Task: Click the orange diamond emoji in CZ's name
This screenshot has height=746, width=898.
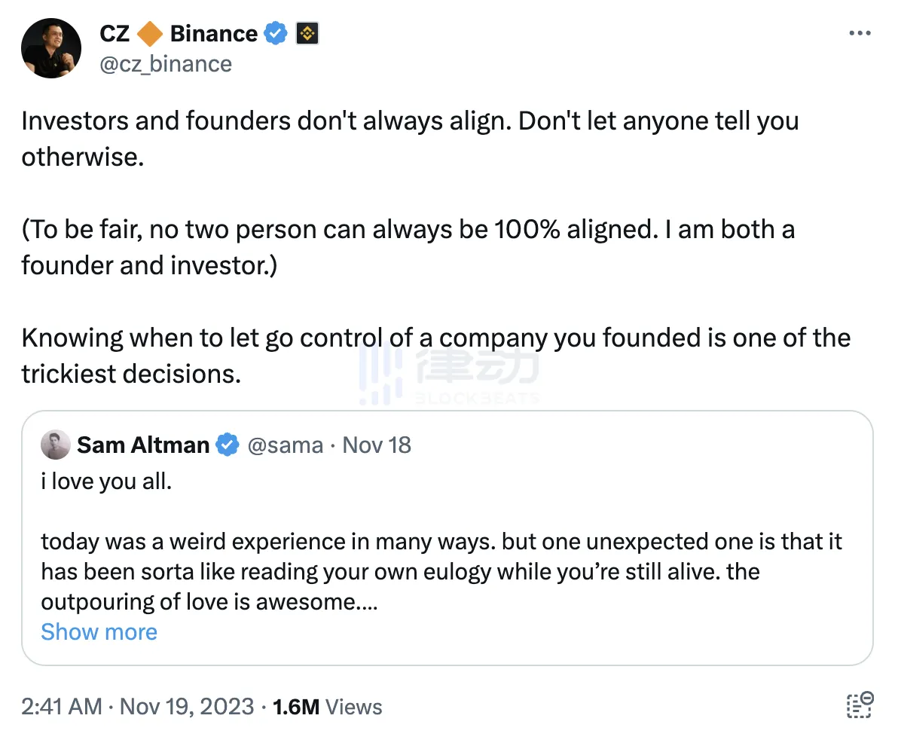Action: pyautogui.click(x=148, y=33)
